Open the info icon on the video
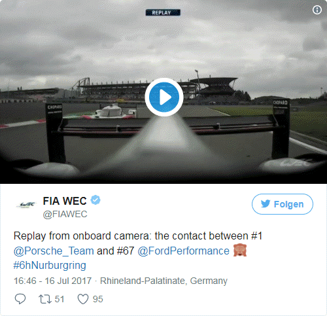The image size is (327, 316). [317, 10]
